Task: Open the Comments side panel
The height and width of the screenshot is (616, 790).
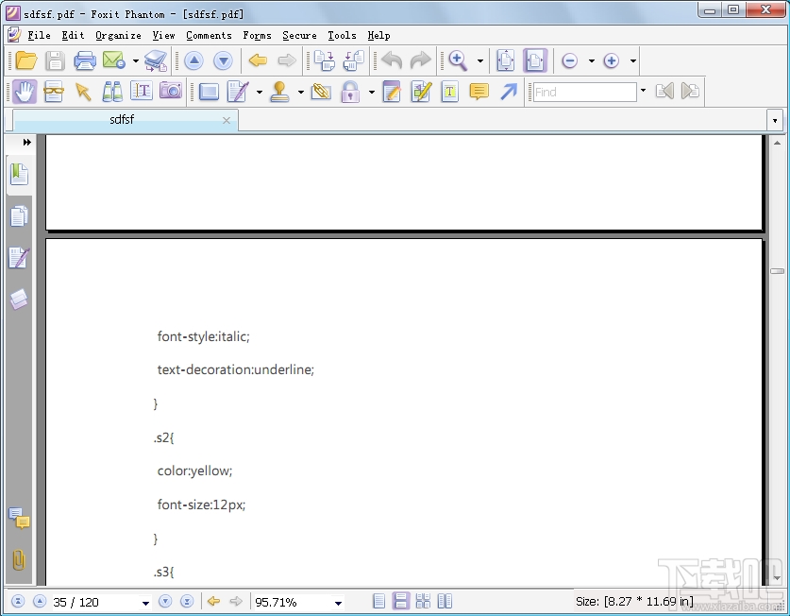Action: click(19, 518)
